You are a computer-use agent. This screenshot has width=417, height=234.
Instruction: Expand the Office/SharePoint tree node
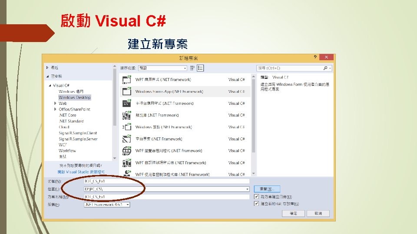click(x=55, y=109)
